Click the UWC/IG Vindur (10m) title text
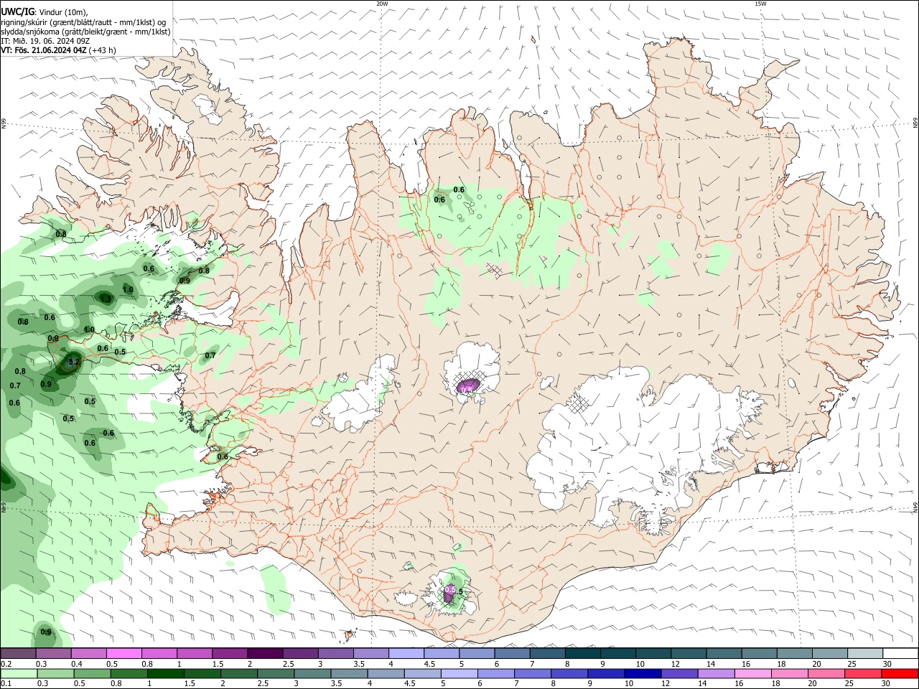The width and height of the screenshot is (919, 689). coord(43,11)
